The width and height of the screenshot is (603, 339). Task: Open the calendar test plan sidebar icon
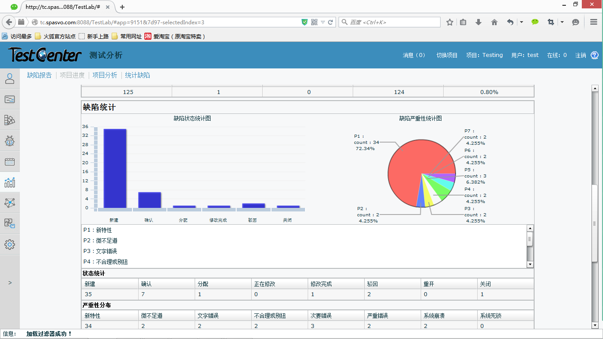(10, 161)
